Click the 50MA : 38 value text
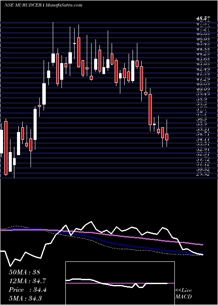The width and height of the screenshot is (218, 305). tap(24, 272)
